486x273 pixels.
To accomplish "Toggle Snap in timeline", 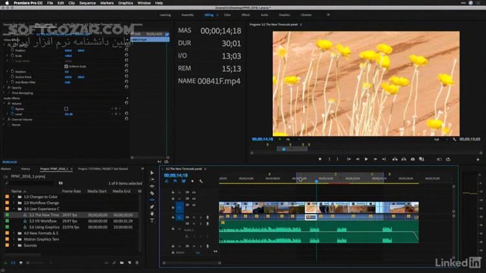I will tap(175, 181).
